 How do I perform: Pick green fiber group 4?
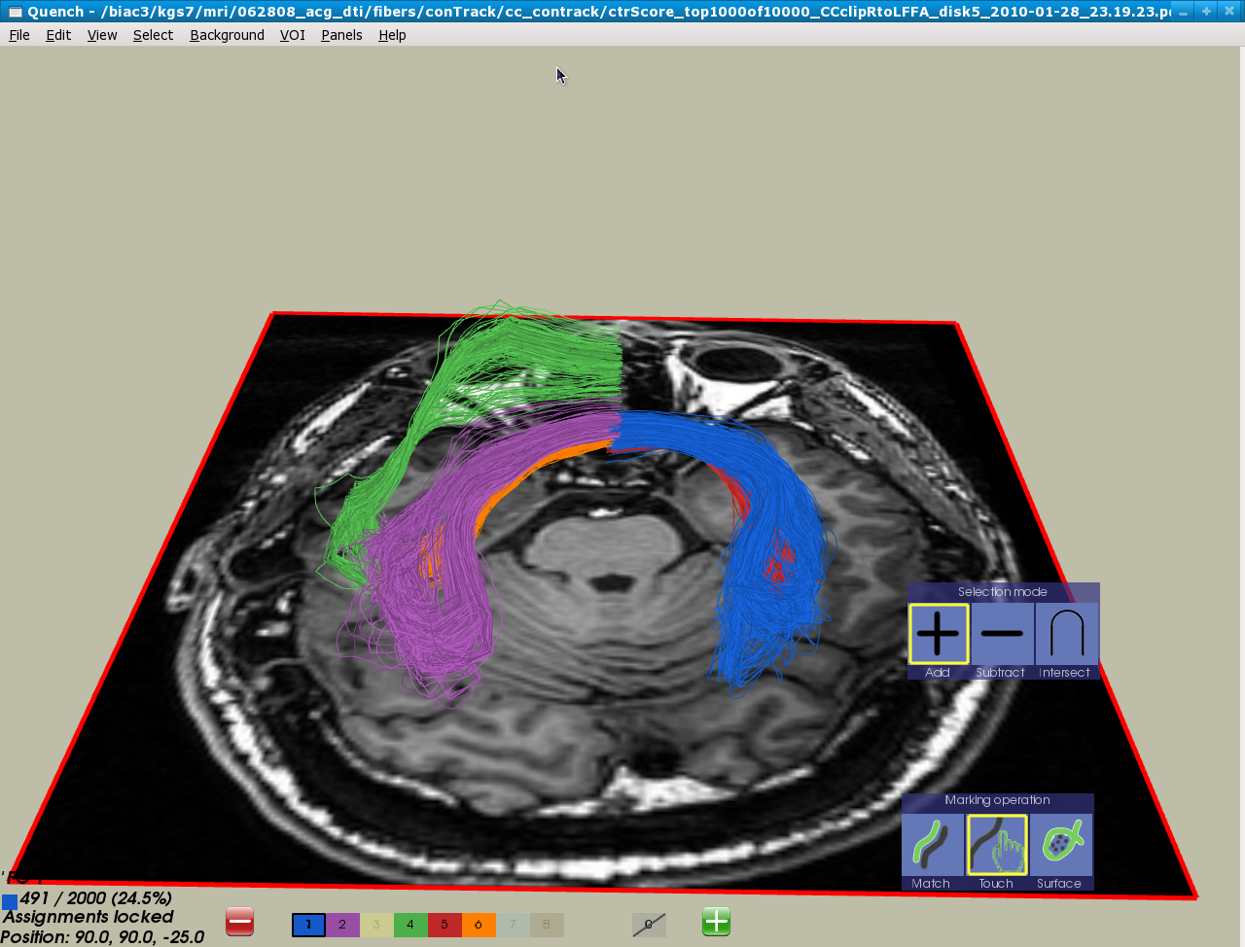pyautogui.click(x=410, y=925)
